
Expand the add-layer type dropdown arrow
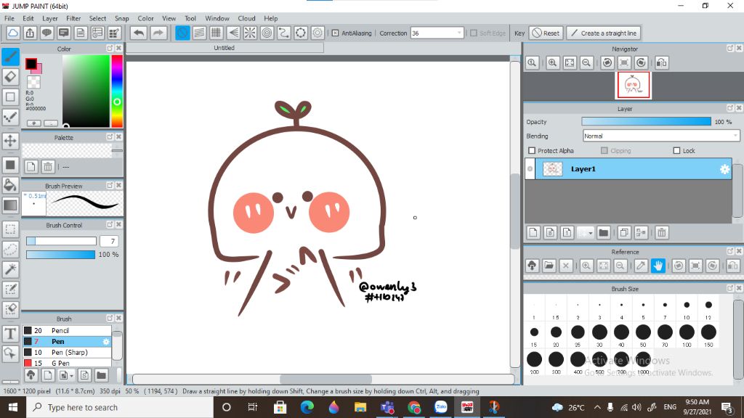coord(590,233)
